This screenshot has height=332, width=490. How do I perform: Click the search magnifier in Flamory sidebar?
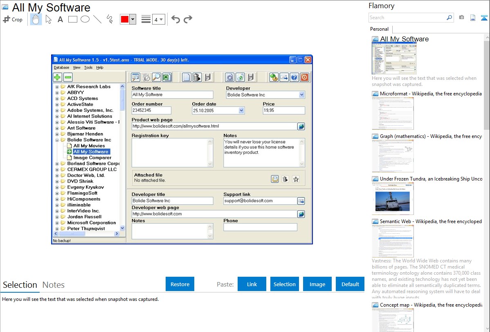[449, 18]
